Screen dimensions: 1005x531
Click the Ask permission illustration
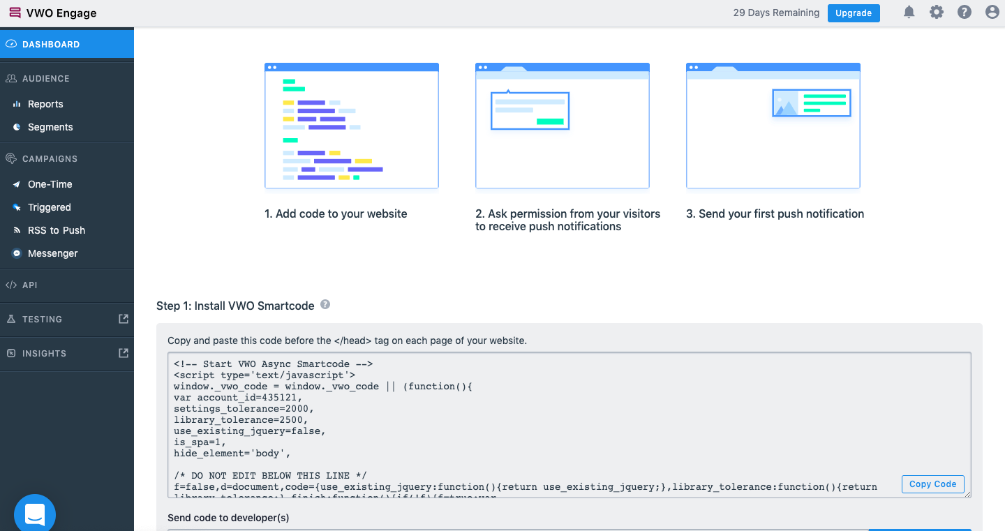pyautogui.click(x=563, y=126)
